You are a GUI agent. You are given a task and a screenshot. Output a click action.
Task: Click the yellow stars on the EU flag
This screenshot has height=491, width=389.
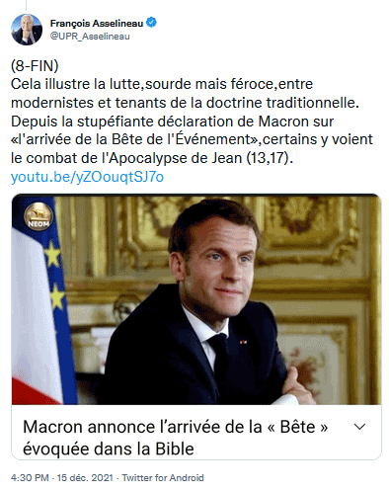(54, 275)
